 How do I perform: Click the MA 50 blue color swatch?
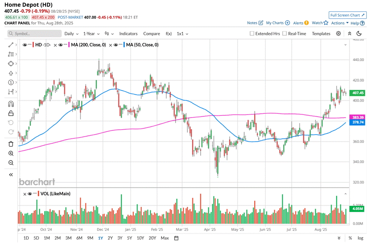[124, 45]
